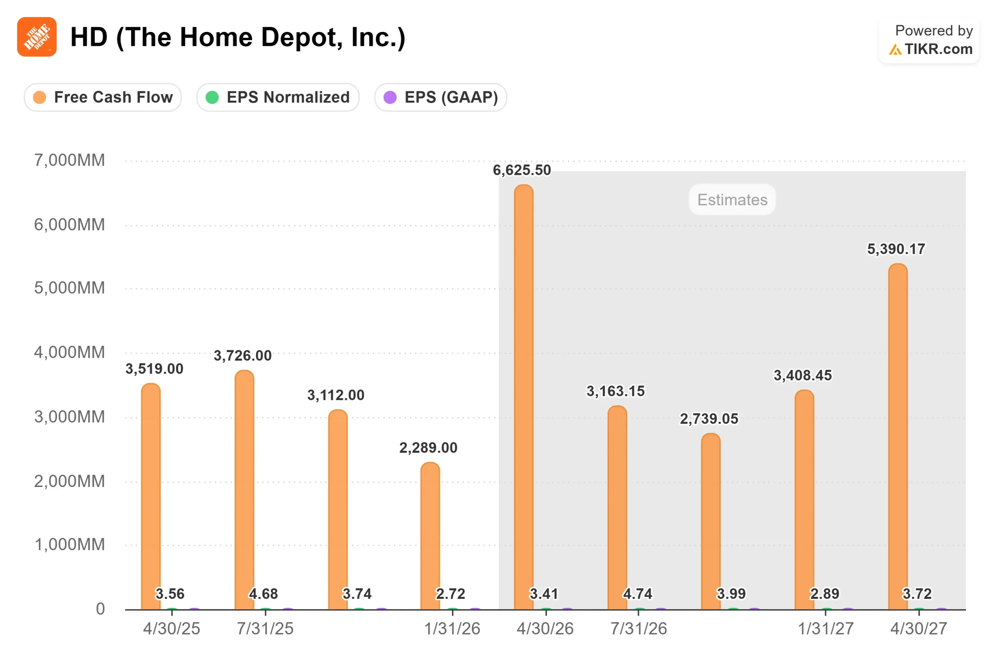The width and height of the screenshot is (996, 663).
Task: Select the 3,408.45 bar for 1/31/27
Action: [x=804, y=500]
